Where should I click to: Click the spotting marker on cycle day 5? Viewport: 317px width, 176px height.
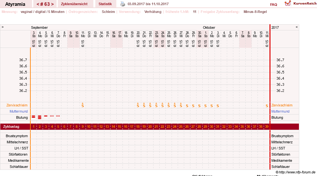coord(58,116)
